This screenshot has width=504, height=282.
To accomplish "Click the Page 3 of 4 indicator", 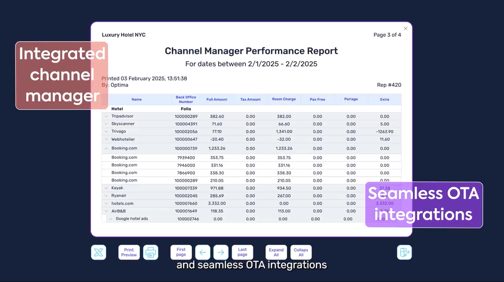I will point(387,35).
